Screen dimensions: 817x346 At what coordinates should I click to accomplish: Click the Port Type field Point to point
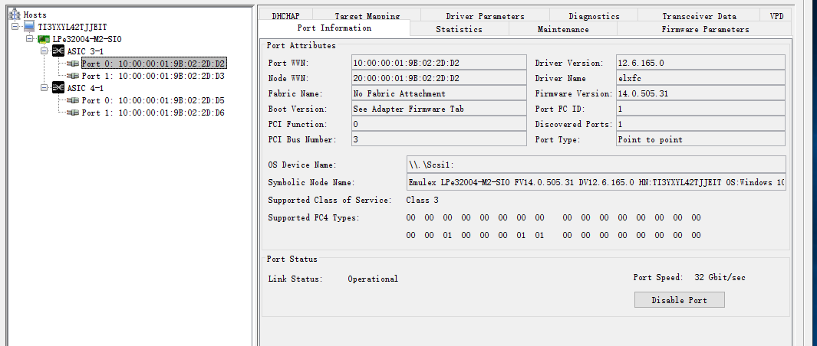[x=700, y=139]
